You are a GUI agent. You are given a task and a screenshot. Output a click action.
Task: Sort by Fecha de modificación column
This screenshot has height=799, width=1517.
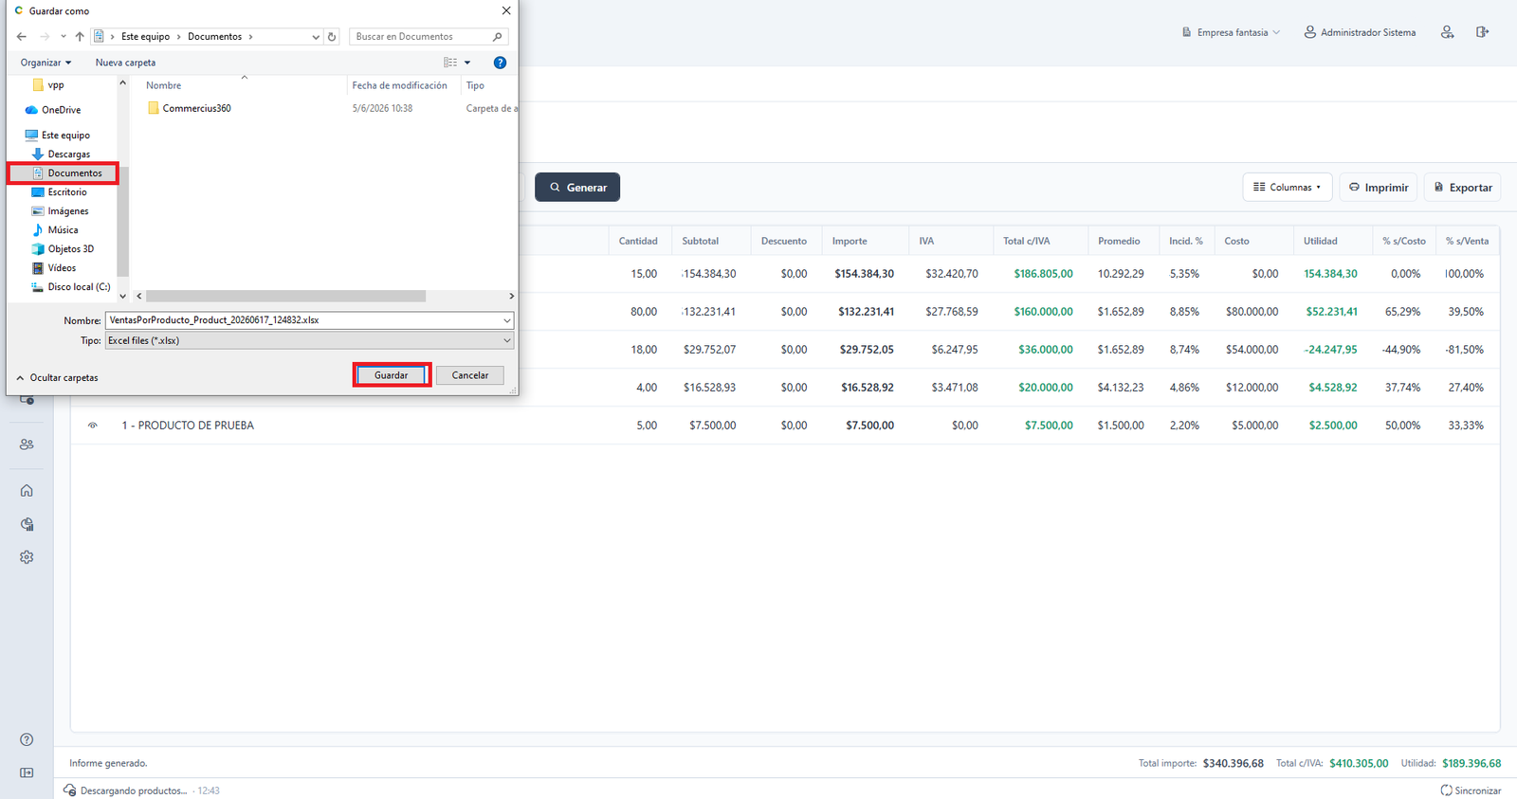click(x=399, y=85)
